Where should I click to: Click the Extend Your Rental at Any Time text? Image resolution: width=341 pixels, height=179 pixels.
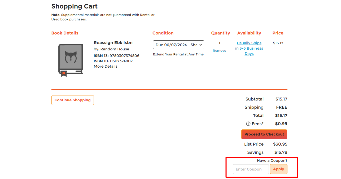(x=178, y=54)
